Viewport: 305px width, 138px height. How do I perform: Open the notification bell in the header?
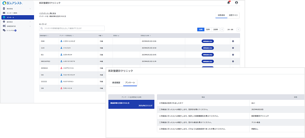click(x=228, y=3)
